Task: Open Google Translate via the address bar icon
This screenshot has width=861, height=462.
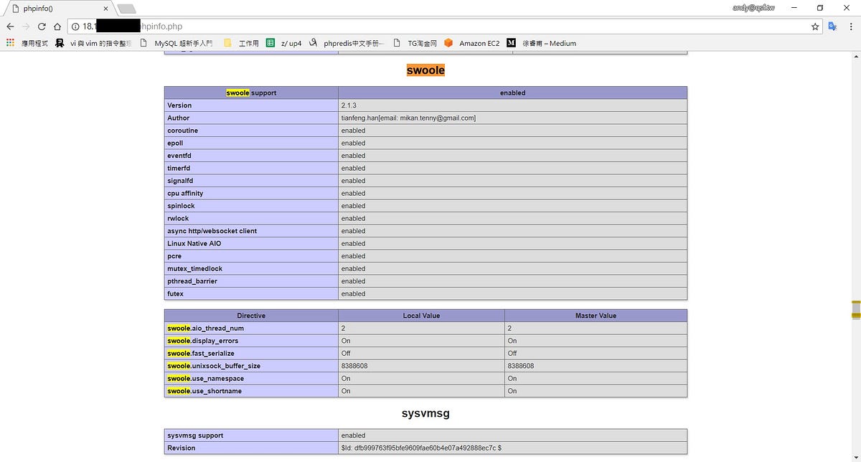Action: click(832, 25)
